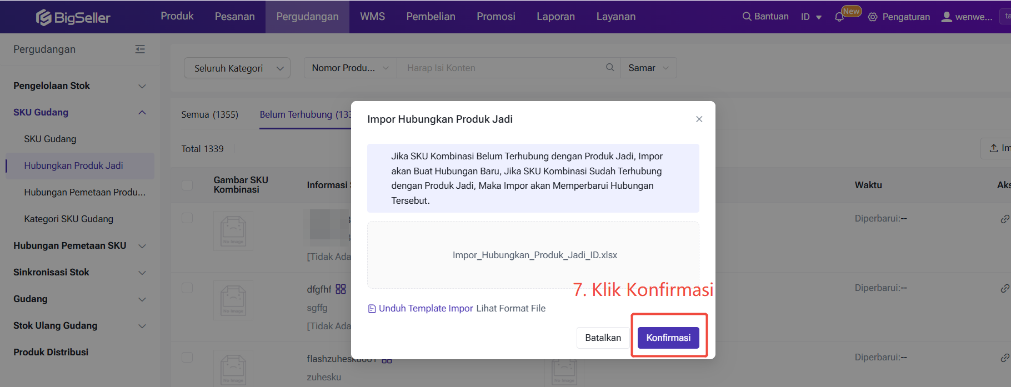Click the combination SKU icon next to dfgfhf
This screenshot has width=1011, height=387.
click(341, 289)
